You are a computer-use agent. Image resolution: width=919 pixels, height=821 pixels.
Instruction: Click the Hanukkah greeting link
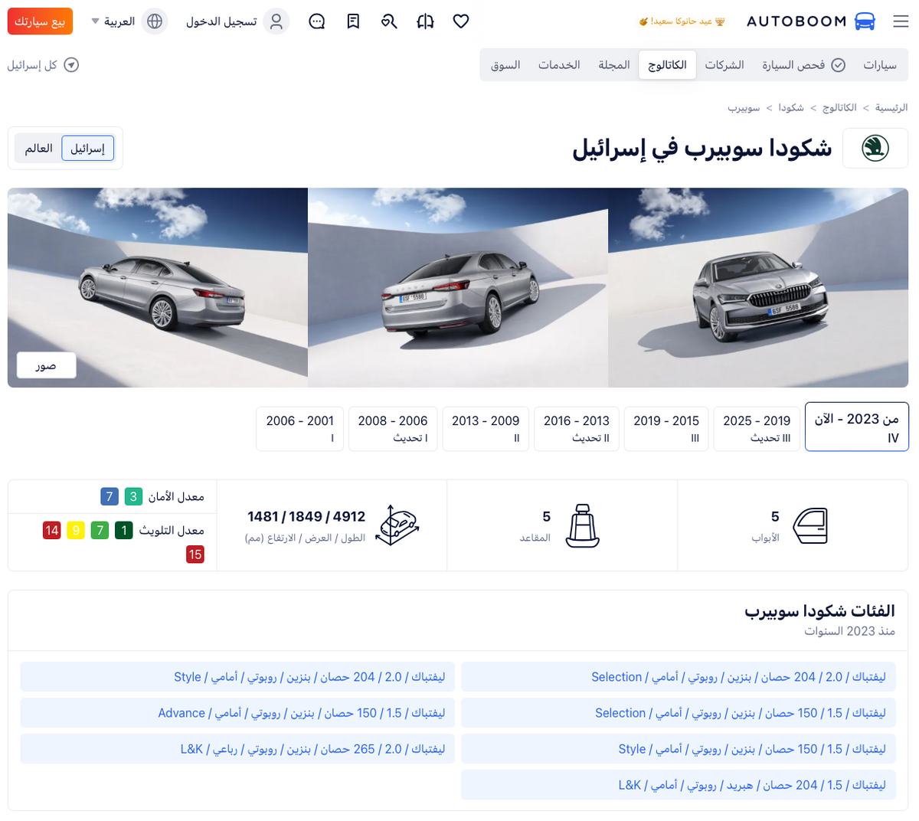tap(682, 21)
